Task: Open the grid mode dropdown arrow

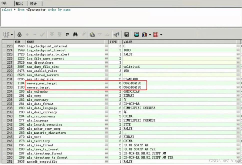Action: pyautogui.click(x=12, y=35)
